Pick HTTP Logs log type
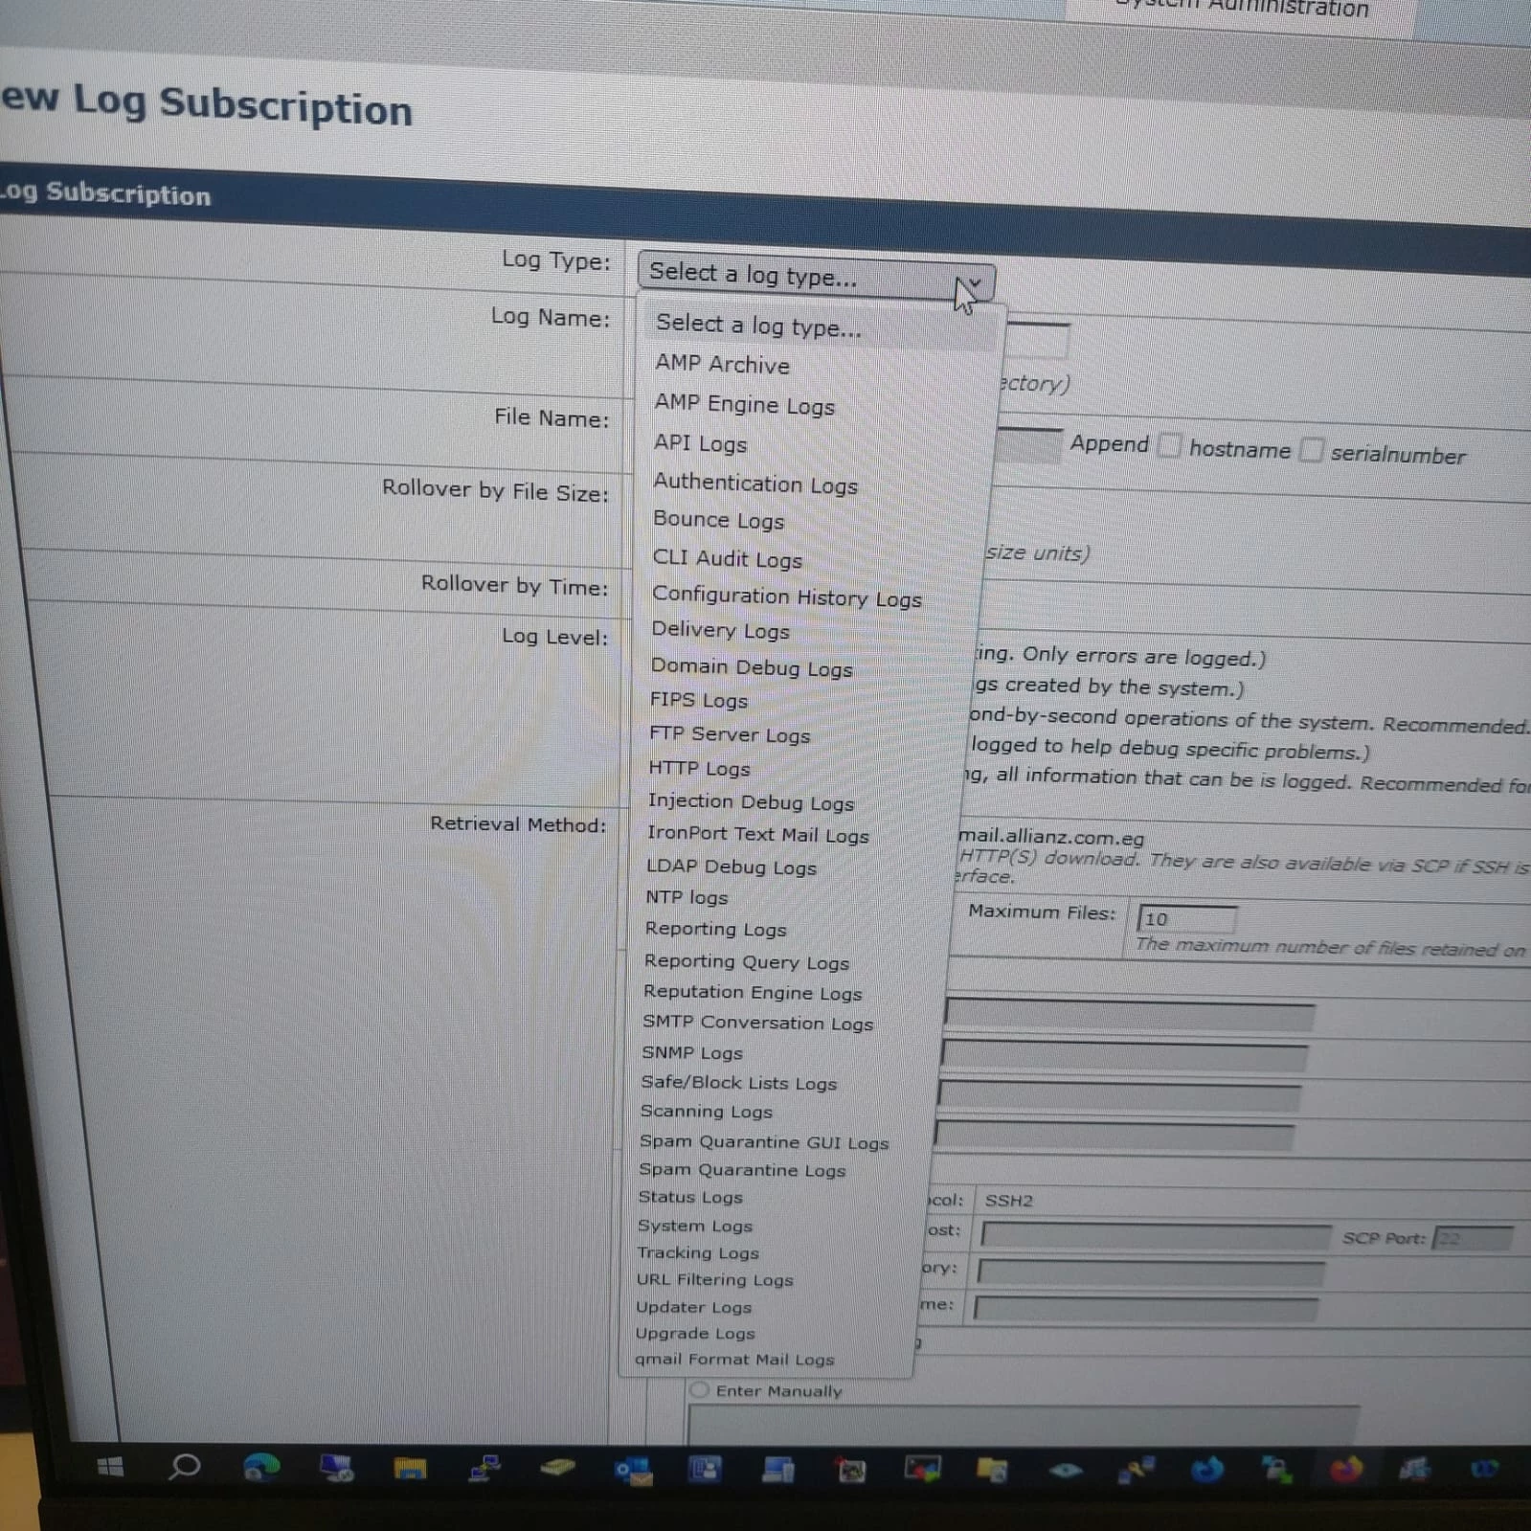This screenshot has width=1531, height=1531. 699,768
